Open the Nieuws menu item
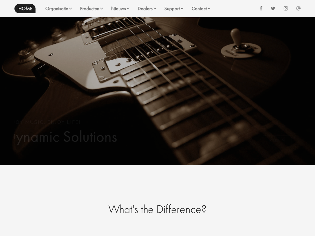Image resolution: width=315 pixels, height=236 pixels. (x=118, y=9)
